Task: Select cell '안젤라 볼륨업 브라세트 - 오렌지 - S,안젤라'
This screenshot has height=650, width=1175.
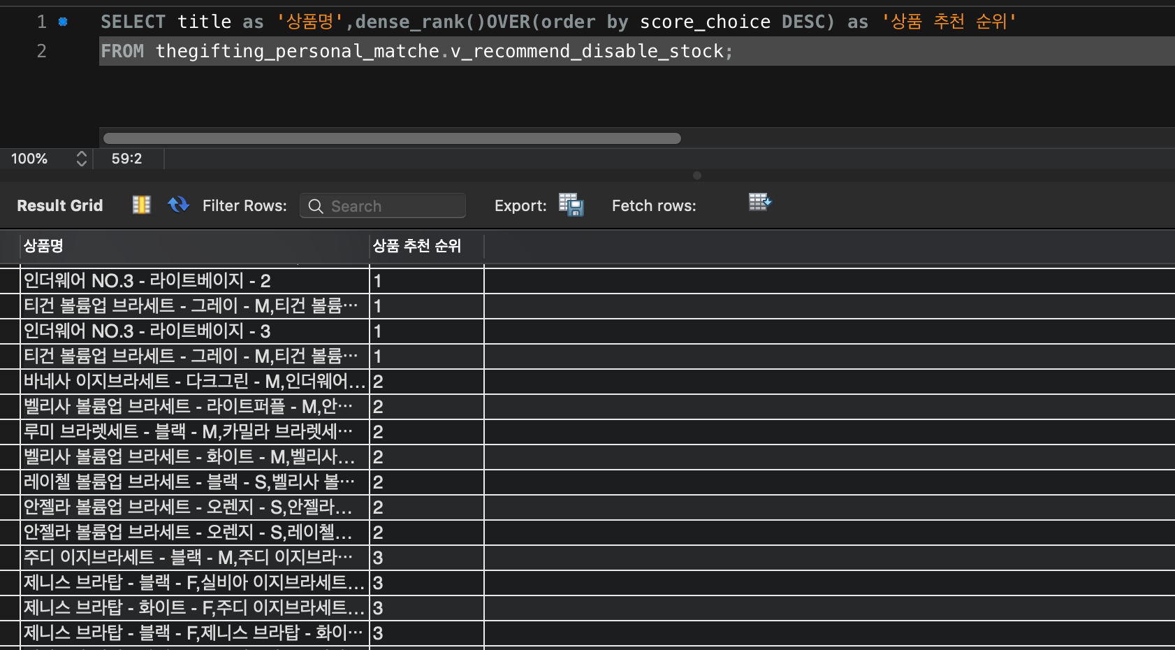Action: (195, 507)
